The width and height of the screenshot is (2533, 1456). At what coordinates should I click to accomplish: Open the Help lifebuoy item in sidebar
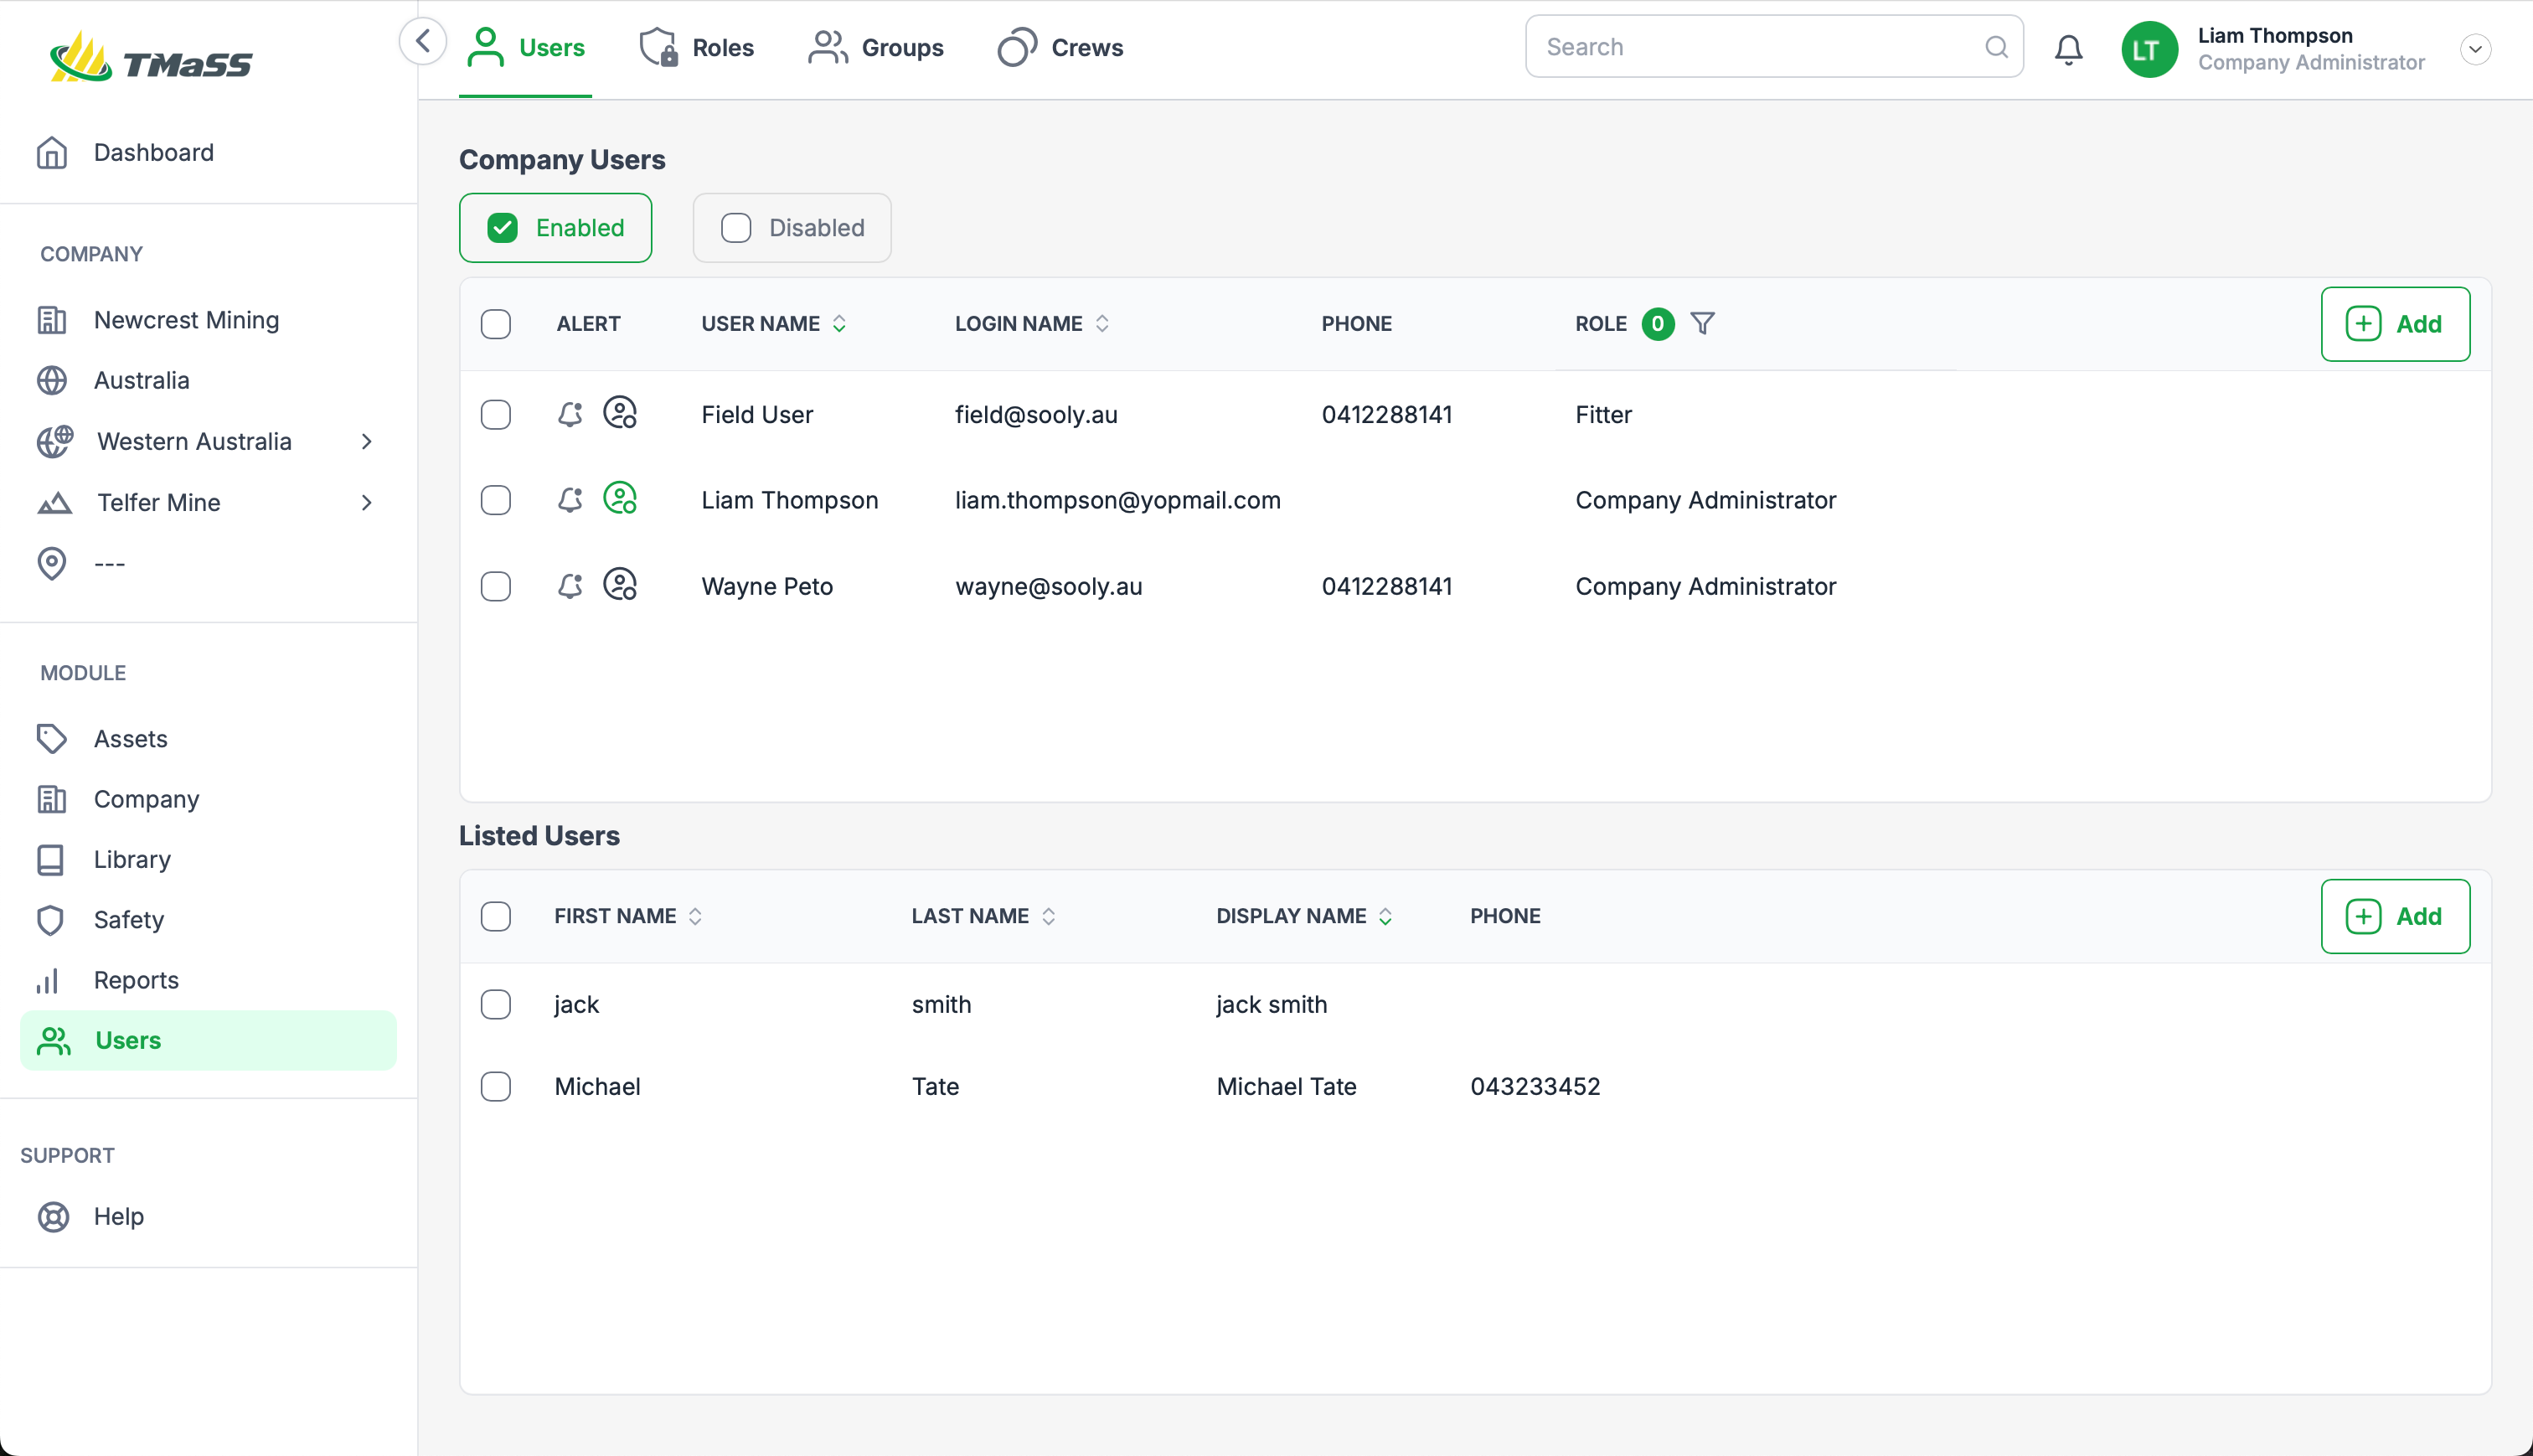pos(118,1216)
